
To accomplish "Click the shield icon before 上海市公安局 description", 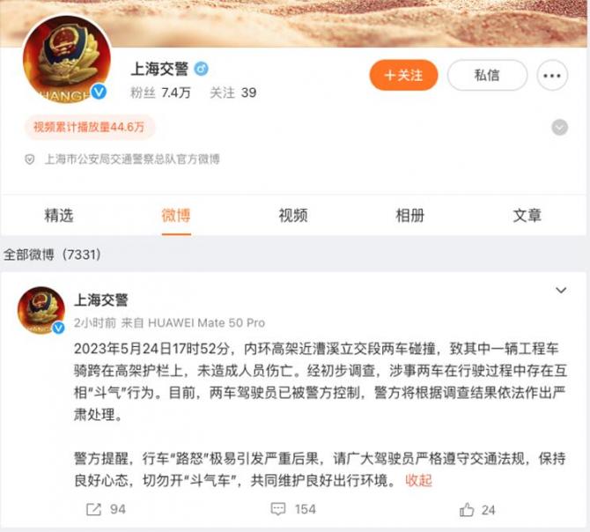I will [30, 159].
